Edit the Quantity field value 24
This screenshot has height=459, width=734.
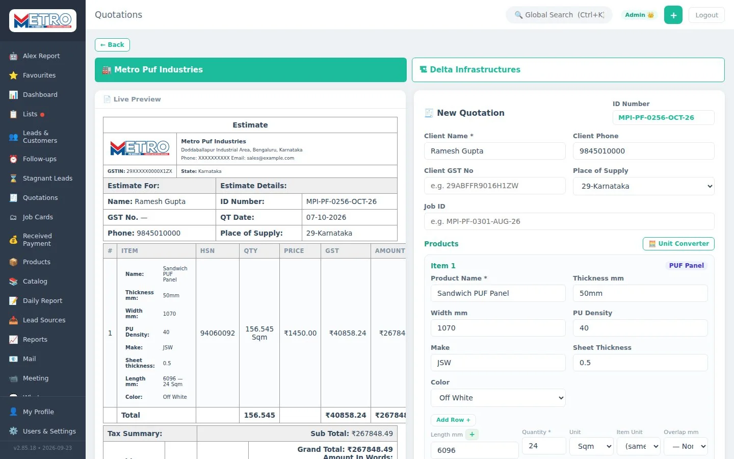544,446
